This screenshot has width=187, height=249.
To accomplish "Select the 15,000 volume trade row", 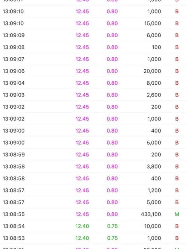I will pyautogui.click(x=93, y=23).
